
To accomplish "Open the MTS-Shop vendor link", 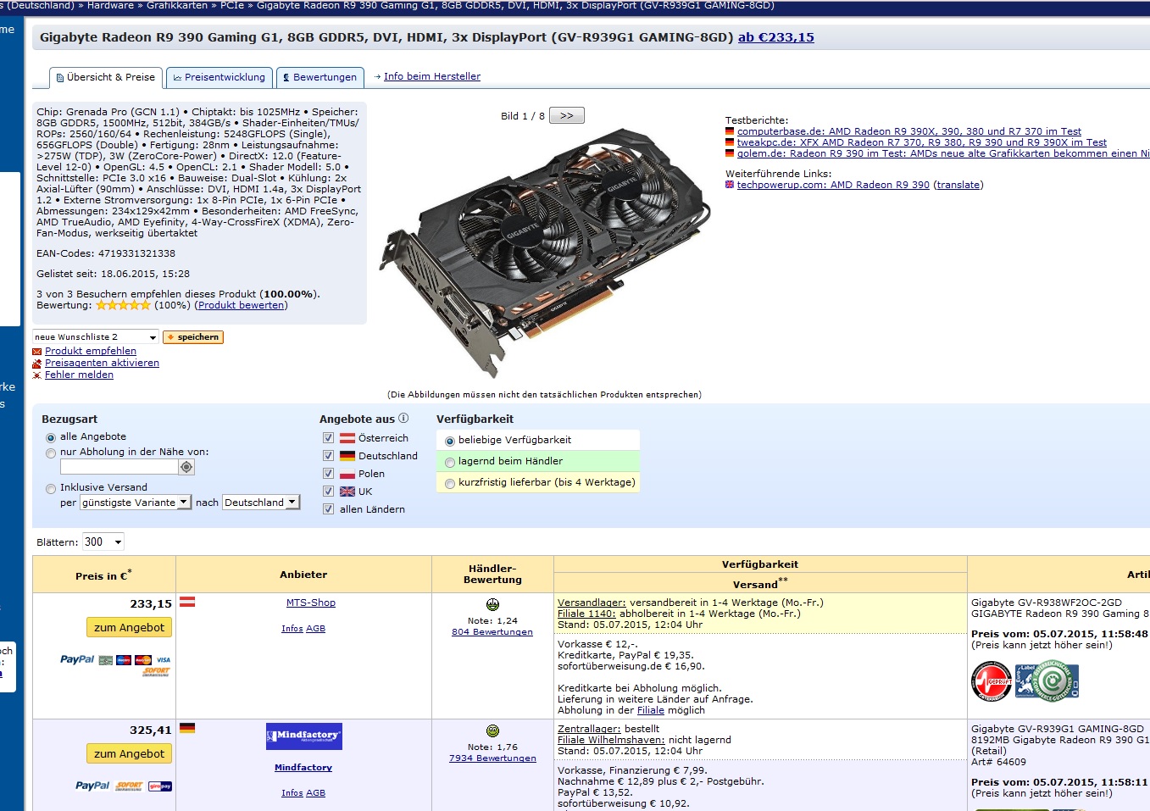I will point(311,603).
